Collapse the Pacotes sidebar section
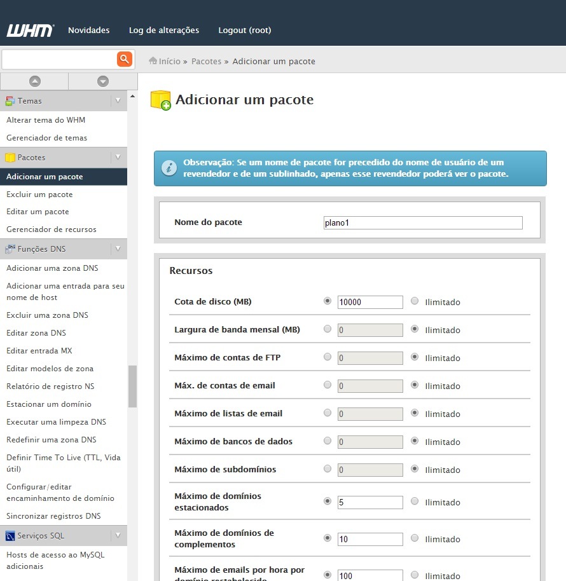566x581 pixels. 118,157
